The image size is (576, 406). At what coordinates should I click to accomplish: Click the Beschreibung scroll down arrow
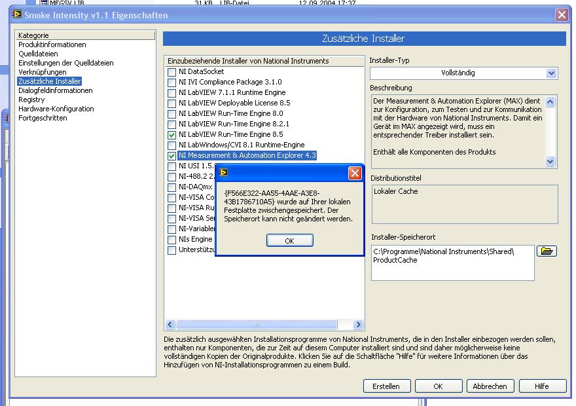click(x=550, y=161)
